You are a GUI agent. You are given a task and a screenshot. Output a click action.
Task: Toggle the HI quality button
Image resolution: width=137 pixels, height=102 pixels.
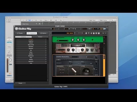[101, 29]
